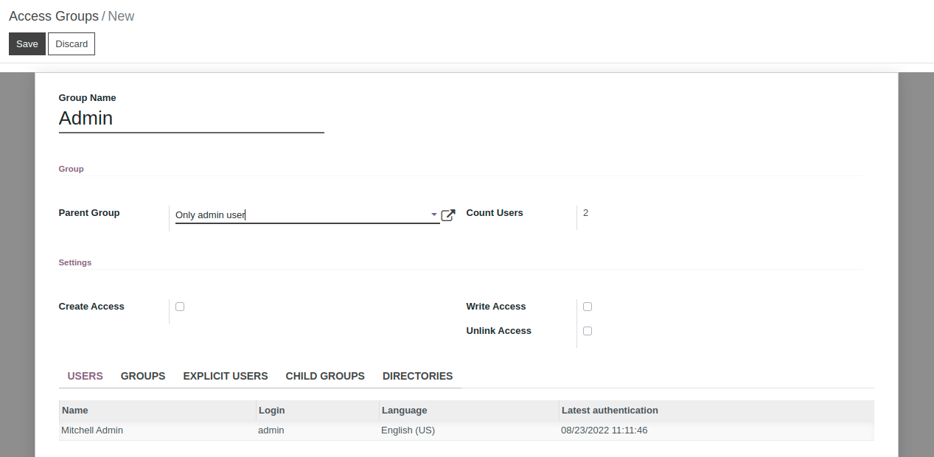Click the Count Users value 2
Screen dimensions: 934x457
click(x=586, y=213)
